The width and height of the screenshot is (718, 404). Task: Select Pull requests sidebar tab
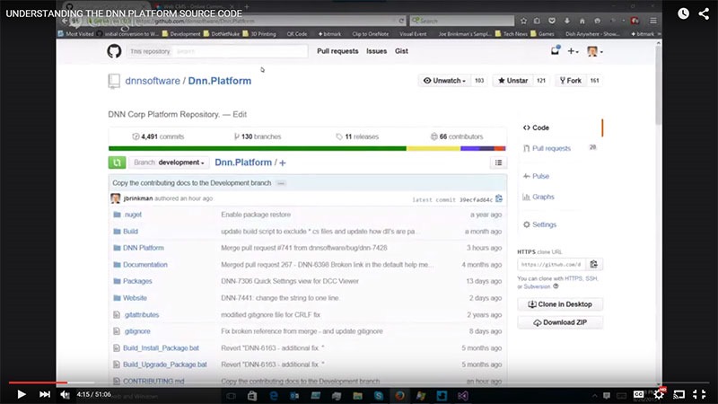coord(551,148)
